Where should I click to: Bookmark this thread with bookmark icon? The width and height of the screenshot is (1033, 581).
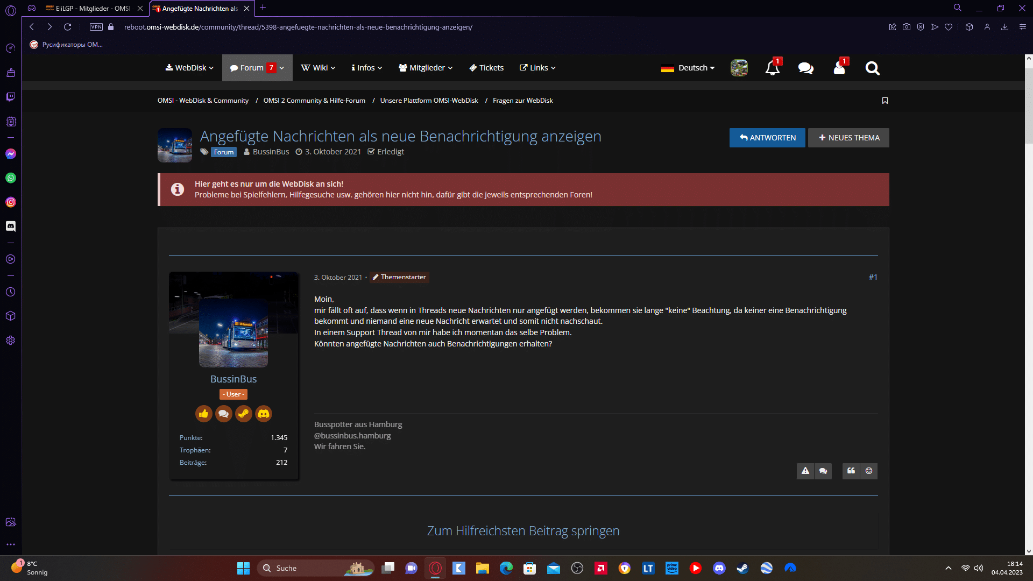pos(885,101)
